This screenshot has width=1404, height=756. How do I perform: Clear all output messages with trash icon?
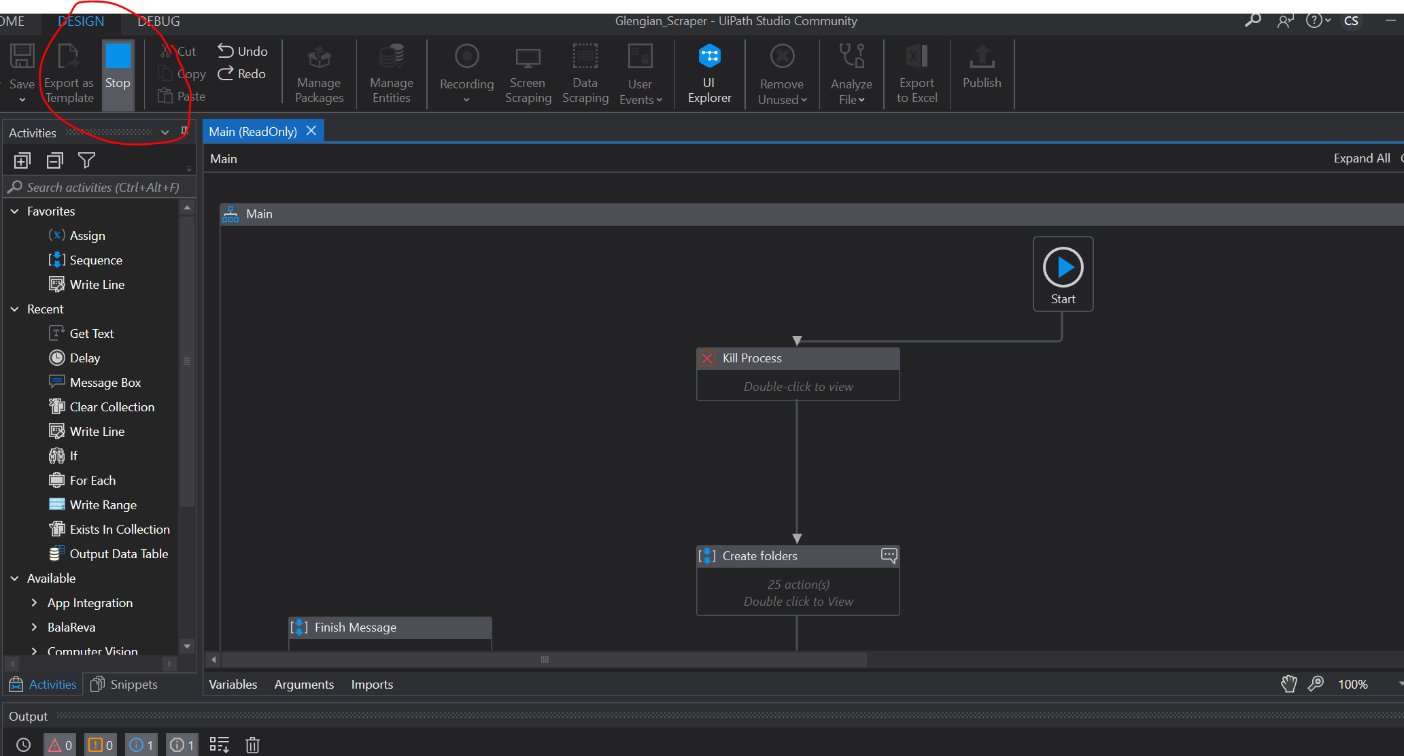(252, 744)
